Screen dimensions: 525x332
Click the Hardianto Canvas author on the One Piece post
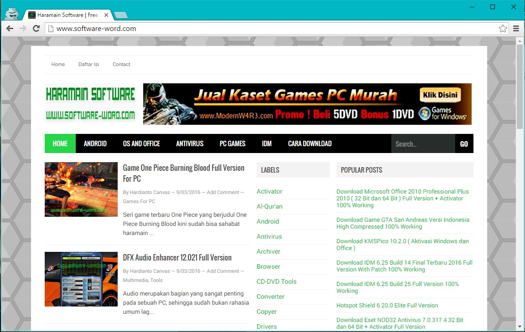tap(150, 192)
